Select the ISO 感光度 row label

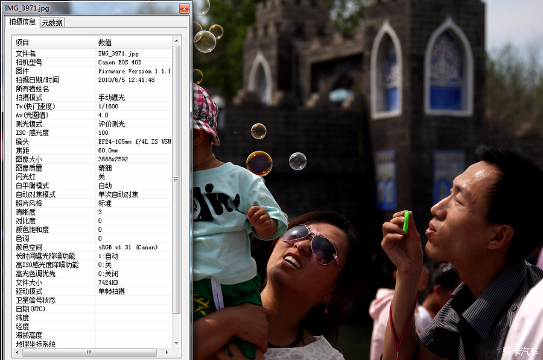[32, 132]
